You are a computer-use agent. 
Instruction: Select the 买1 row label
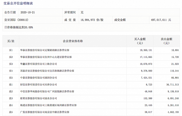[11, 50]
